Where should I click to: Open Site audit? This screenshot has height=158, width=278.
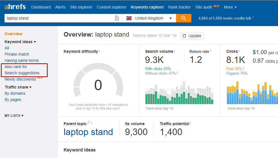[204, 7]
